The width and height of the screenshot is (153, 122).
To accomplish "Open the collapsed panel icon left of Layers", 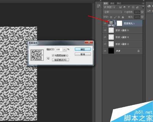I will tap(99, 6).
